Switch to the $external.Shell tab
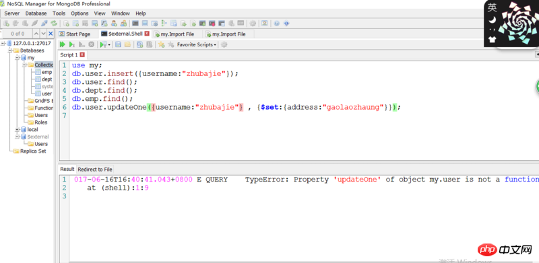Viewport: 539px width, 263px height. click(x=125, y=34)
